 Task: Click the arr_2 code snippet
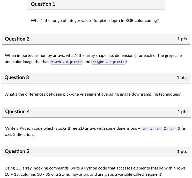point(162,128)
